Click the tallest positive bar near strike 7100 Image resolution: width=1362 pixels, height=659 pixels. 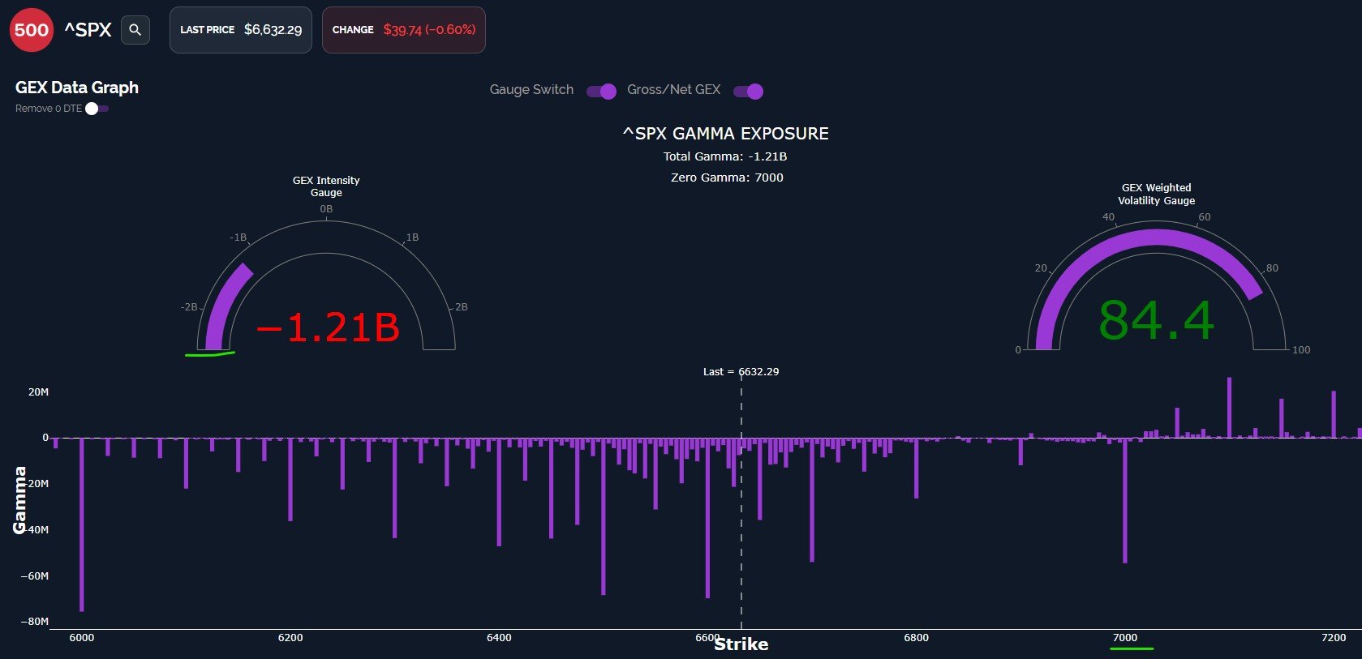pos(1229,408)
